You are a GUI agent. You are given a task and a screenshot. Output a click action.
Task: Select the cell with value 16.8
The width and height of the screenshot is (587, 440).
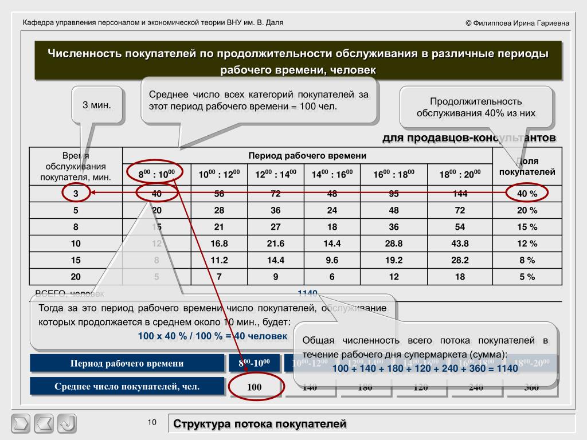(219, 243)
